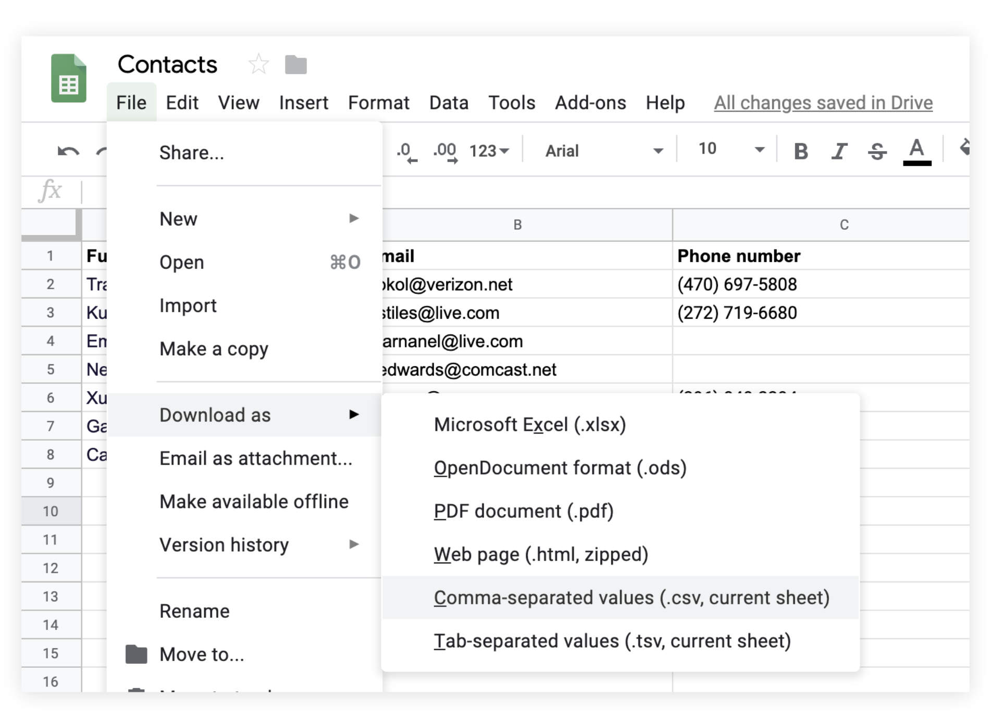Expand the Download as submenu
This screenshot has width=992, height=721.
coord(244,415)
